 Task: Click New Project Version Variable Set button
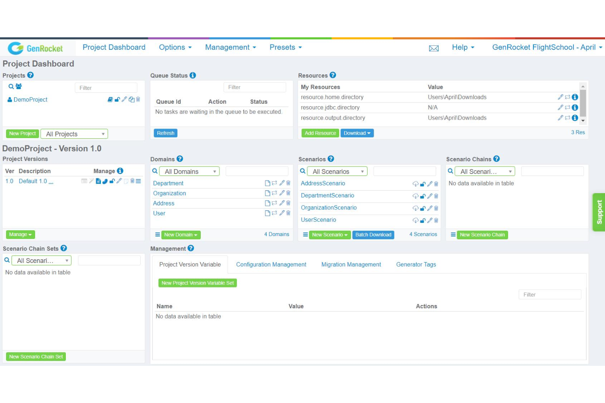pos(198,283)
